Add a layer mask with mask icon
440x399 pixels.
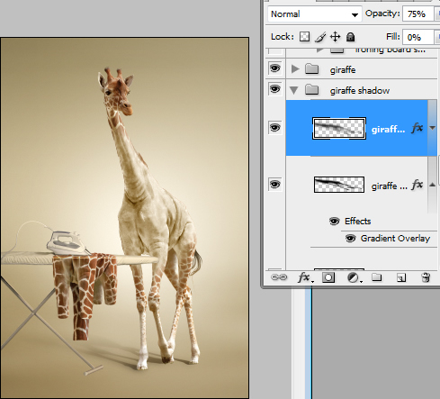click(328, 277)
